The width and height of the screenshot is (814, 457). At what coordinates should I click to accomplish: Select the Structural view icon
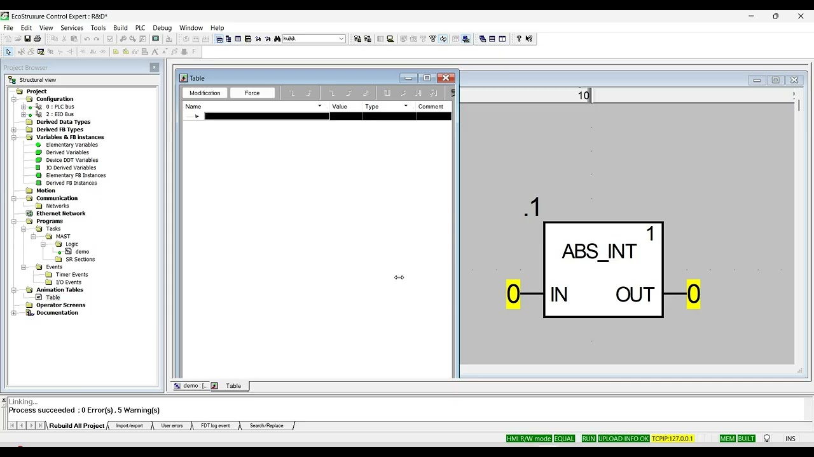coord(11,80)
